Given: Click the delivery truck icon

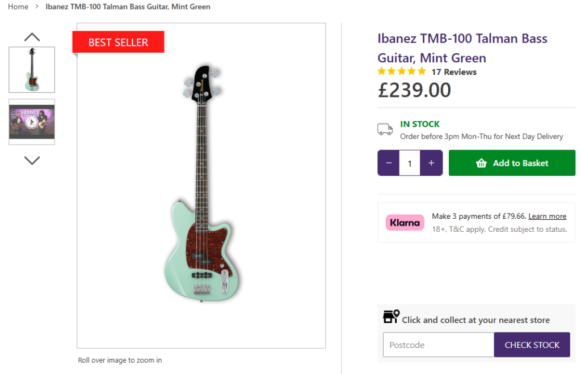Looking at the screenshot, I should pyautogui.click(x=385, y=129).
